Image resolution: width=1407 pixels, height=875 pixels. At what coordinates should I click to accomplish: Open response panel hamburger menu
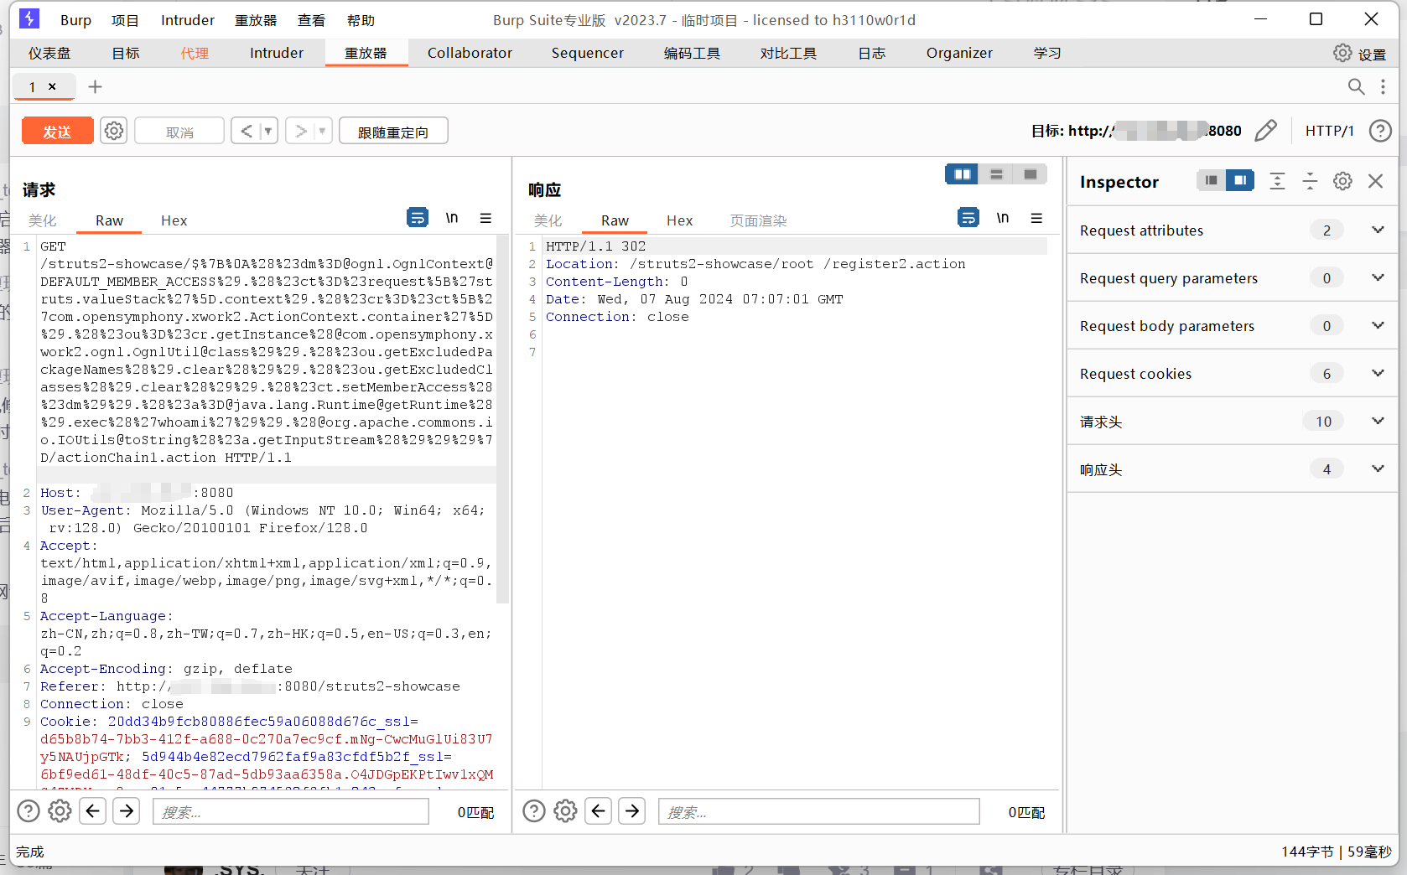coord(1036,218)
